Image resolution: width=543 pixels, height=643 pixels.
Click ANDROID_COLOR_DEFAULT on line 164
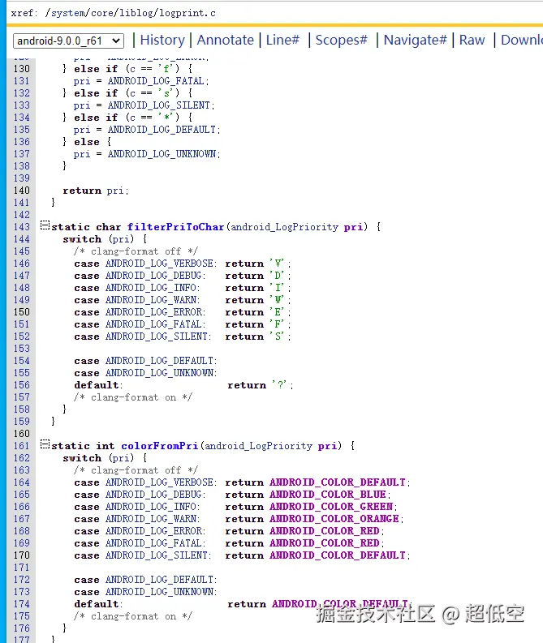[338, 482]
